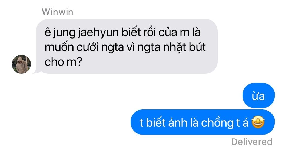Viewport: 292px width, 151px height.
Task: Tap the "Winwin" sender name label
Action: [x=57, y=12]
